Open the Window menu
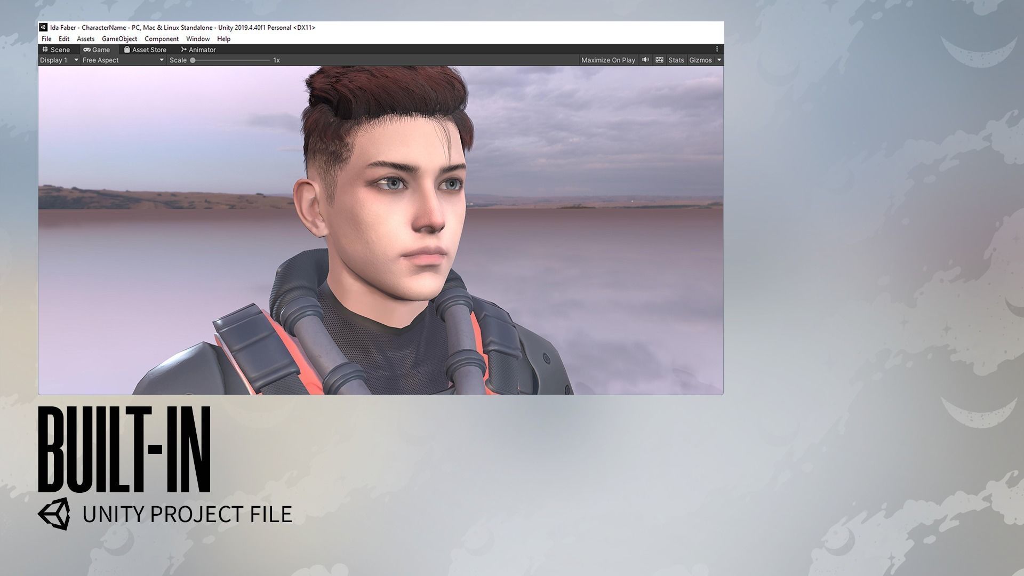 (197, 39)
